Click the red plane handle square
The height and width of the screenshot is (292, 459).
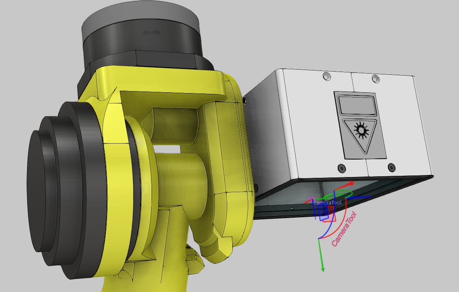coord(330,214)
